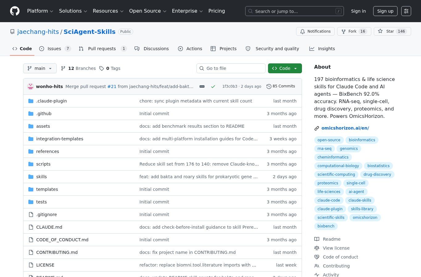Star the SciAgent-Skills repository

(392, 31)
